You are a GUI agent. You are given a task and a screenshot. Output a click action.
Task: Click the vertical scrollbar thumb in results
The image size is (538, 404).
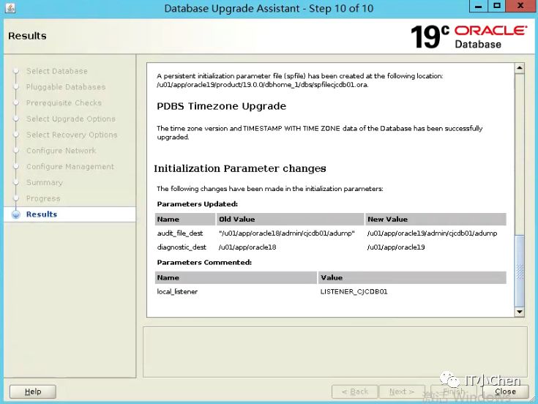(x=520, y=271)
